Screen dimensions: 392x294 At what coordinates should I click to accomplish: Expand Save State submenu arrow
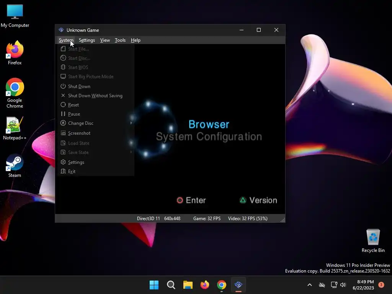click(x=131, y=152)
